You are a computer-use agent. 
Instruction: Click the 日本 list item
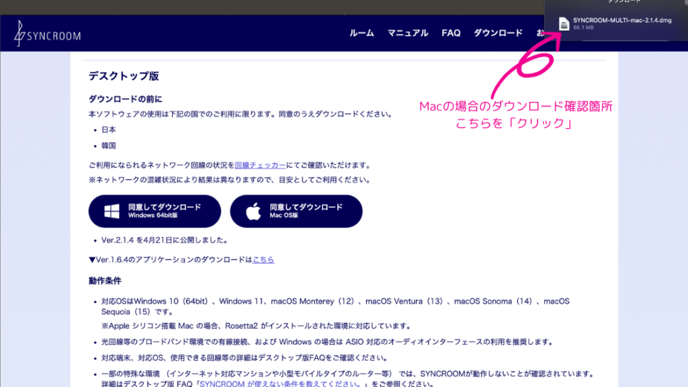click(108, 130)
